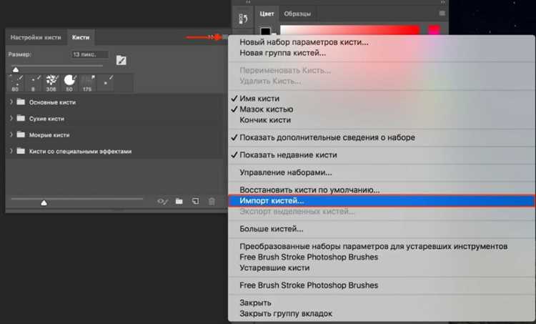Click the swap panel icon left of Цвет
This screenshot has width=536, height=324.
pos(243,19)
